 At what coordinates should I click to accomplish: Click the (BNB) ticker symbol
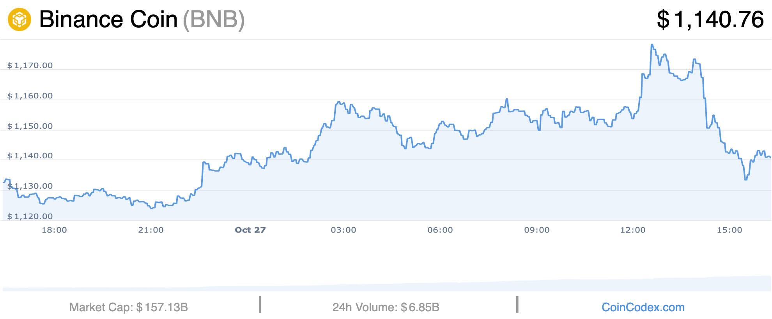[x=214, y=19]
